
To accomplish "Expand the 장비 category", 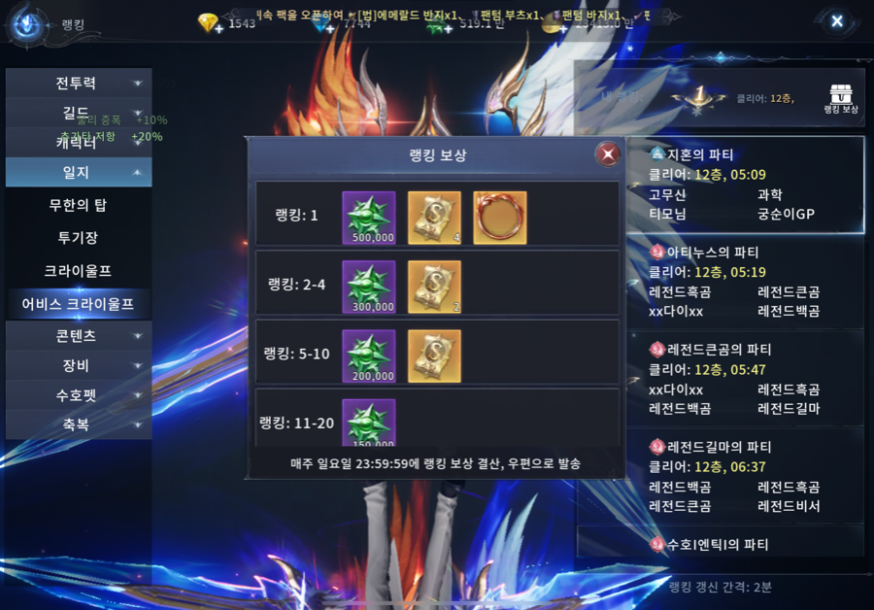I will [79, 365].
